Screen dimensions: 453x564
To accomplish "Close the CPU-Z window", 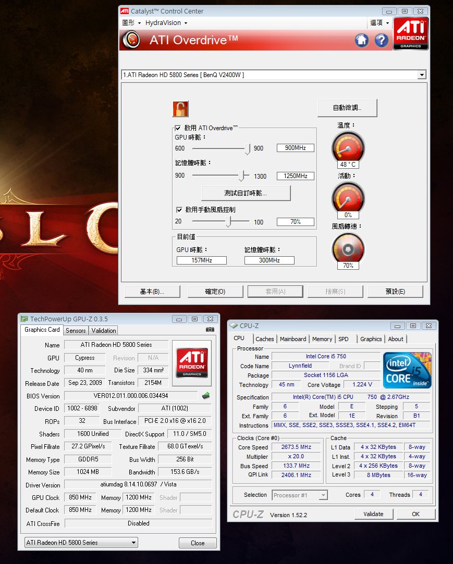I will coord(428,326).
